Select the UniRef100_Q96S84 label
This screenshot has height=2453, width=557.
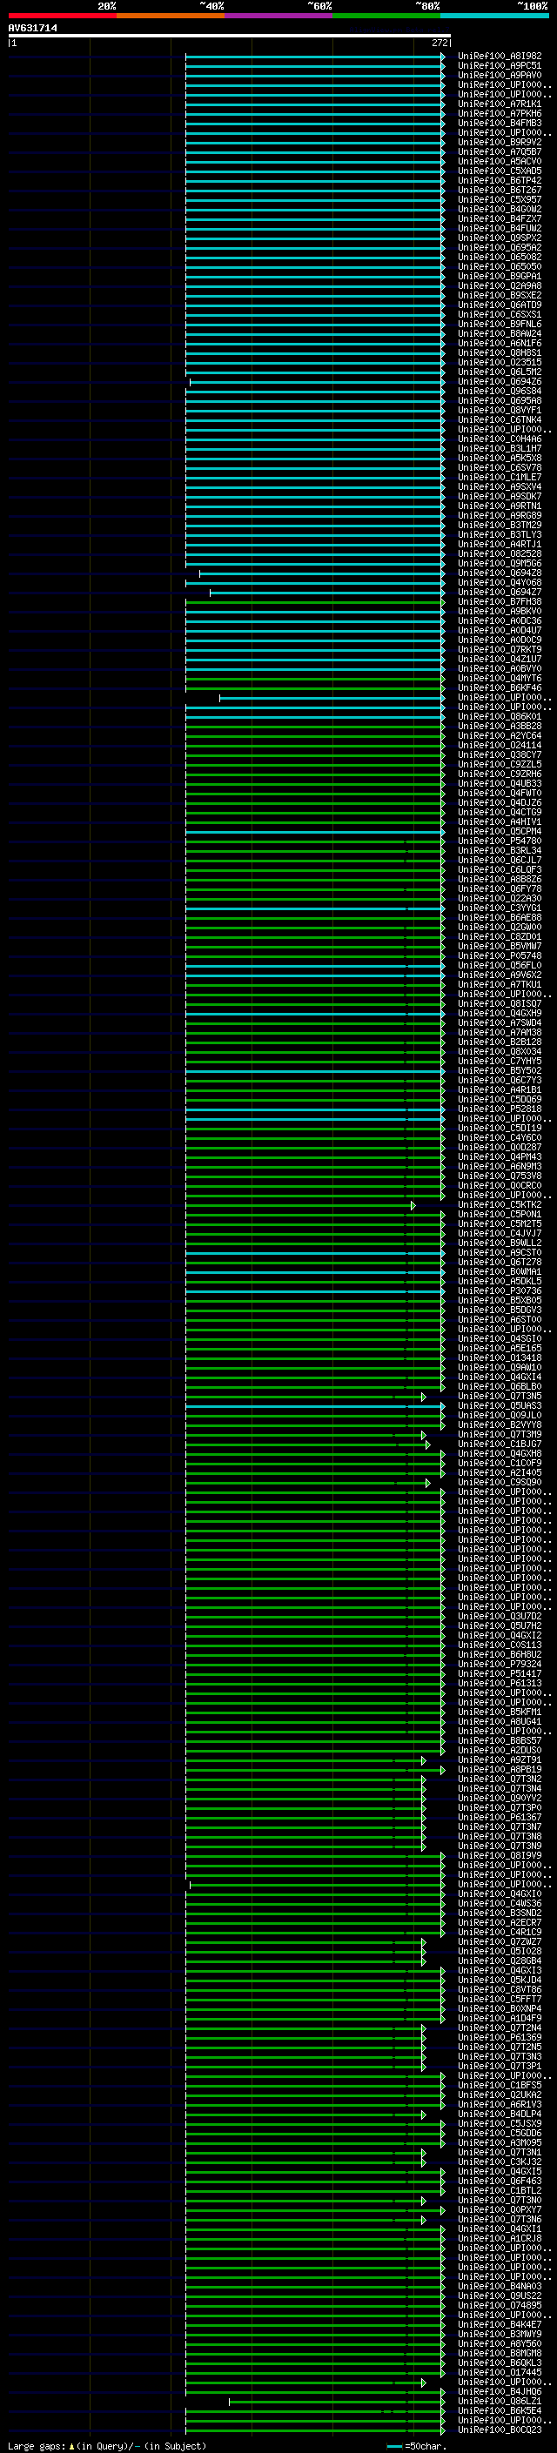500,392
